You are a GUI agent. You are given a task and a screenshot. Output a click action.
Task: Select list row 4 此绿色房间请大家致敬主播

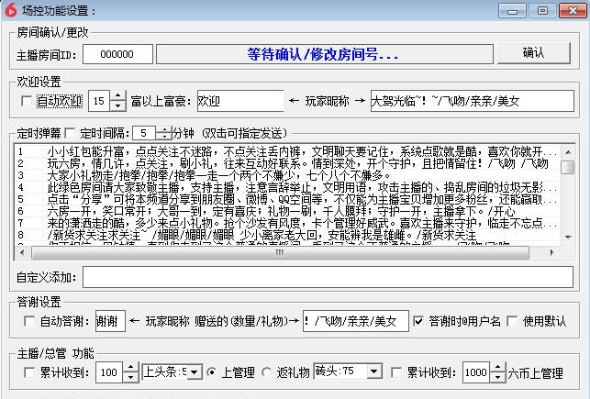tap(288, 187)
